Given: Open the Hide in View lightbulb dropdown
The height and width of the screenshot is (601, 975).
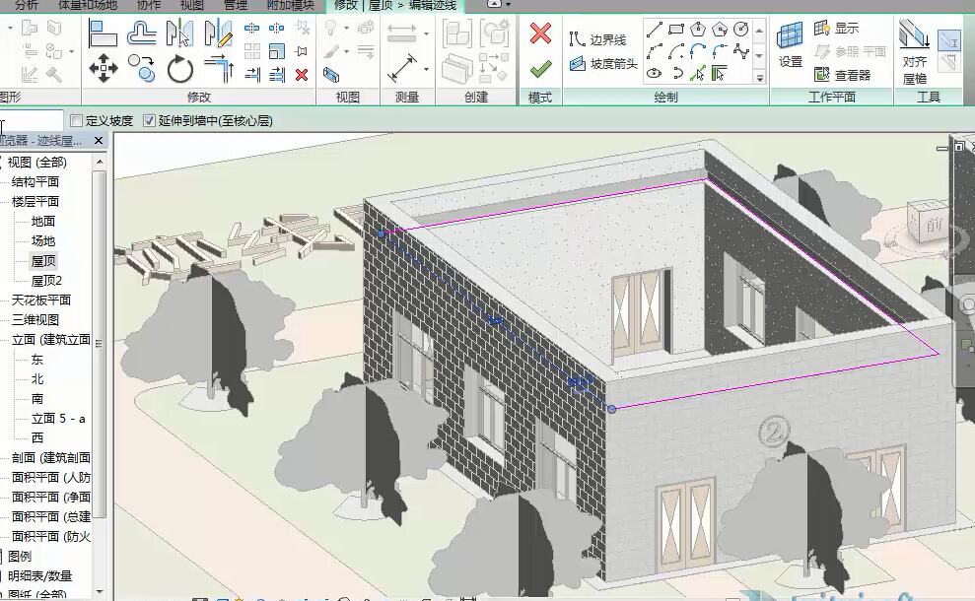Looking at the screenshot, I should 346,28.
